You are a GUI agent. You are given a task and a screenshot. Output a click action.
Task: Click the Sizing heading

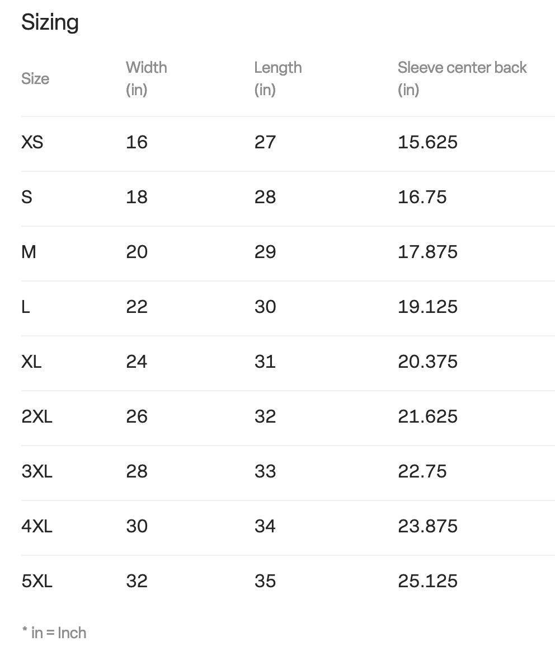50,23
